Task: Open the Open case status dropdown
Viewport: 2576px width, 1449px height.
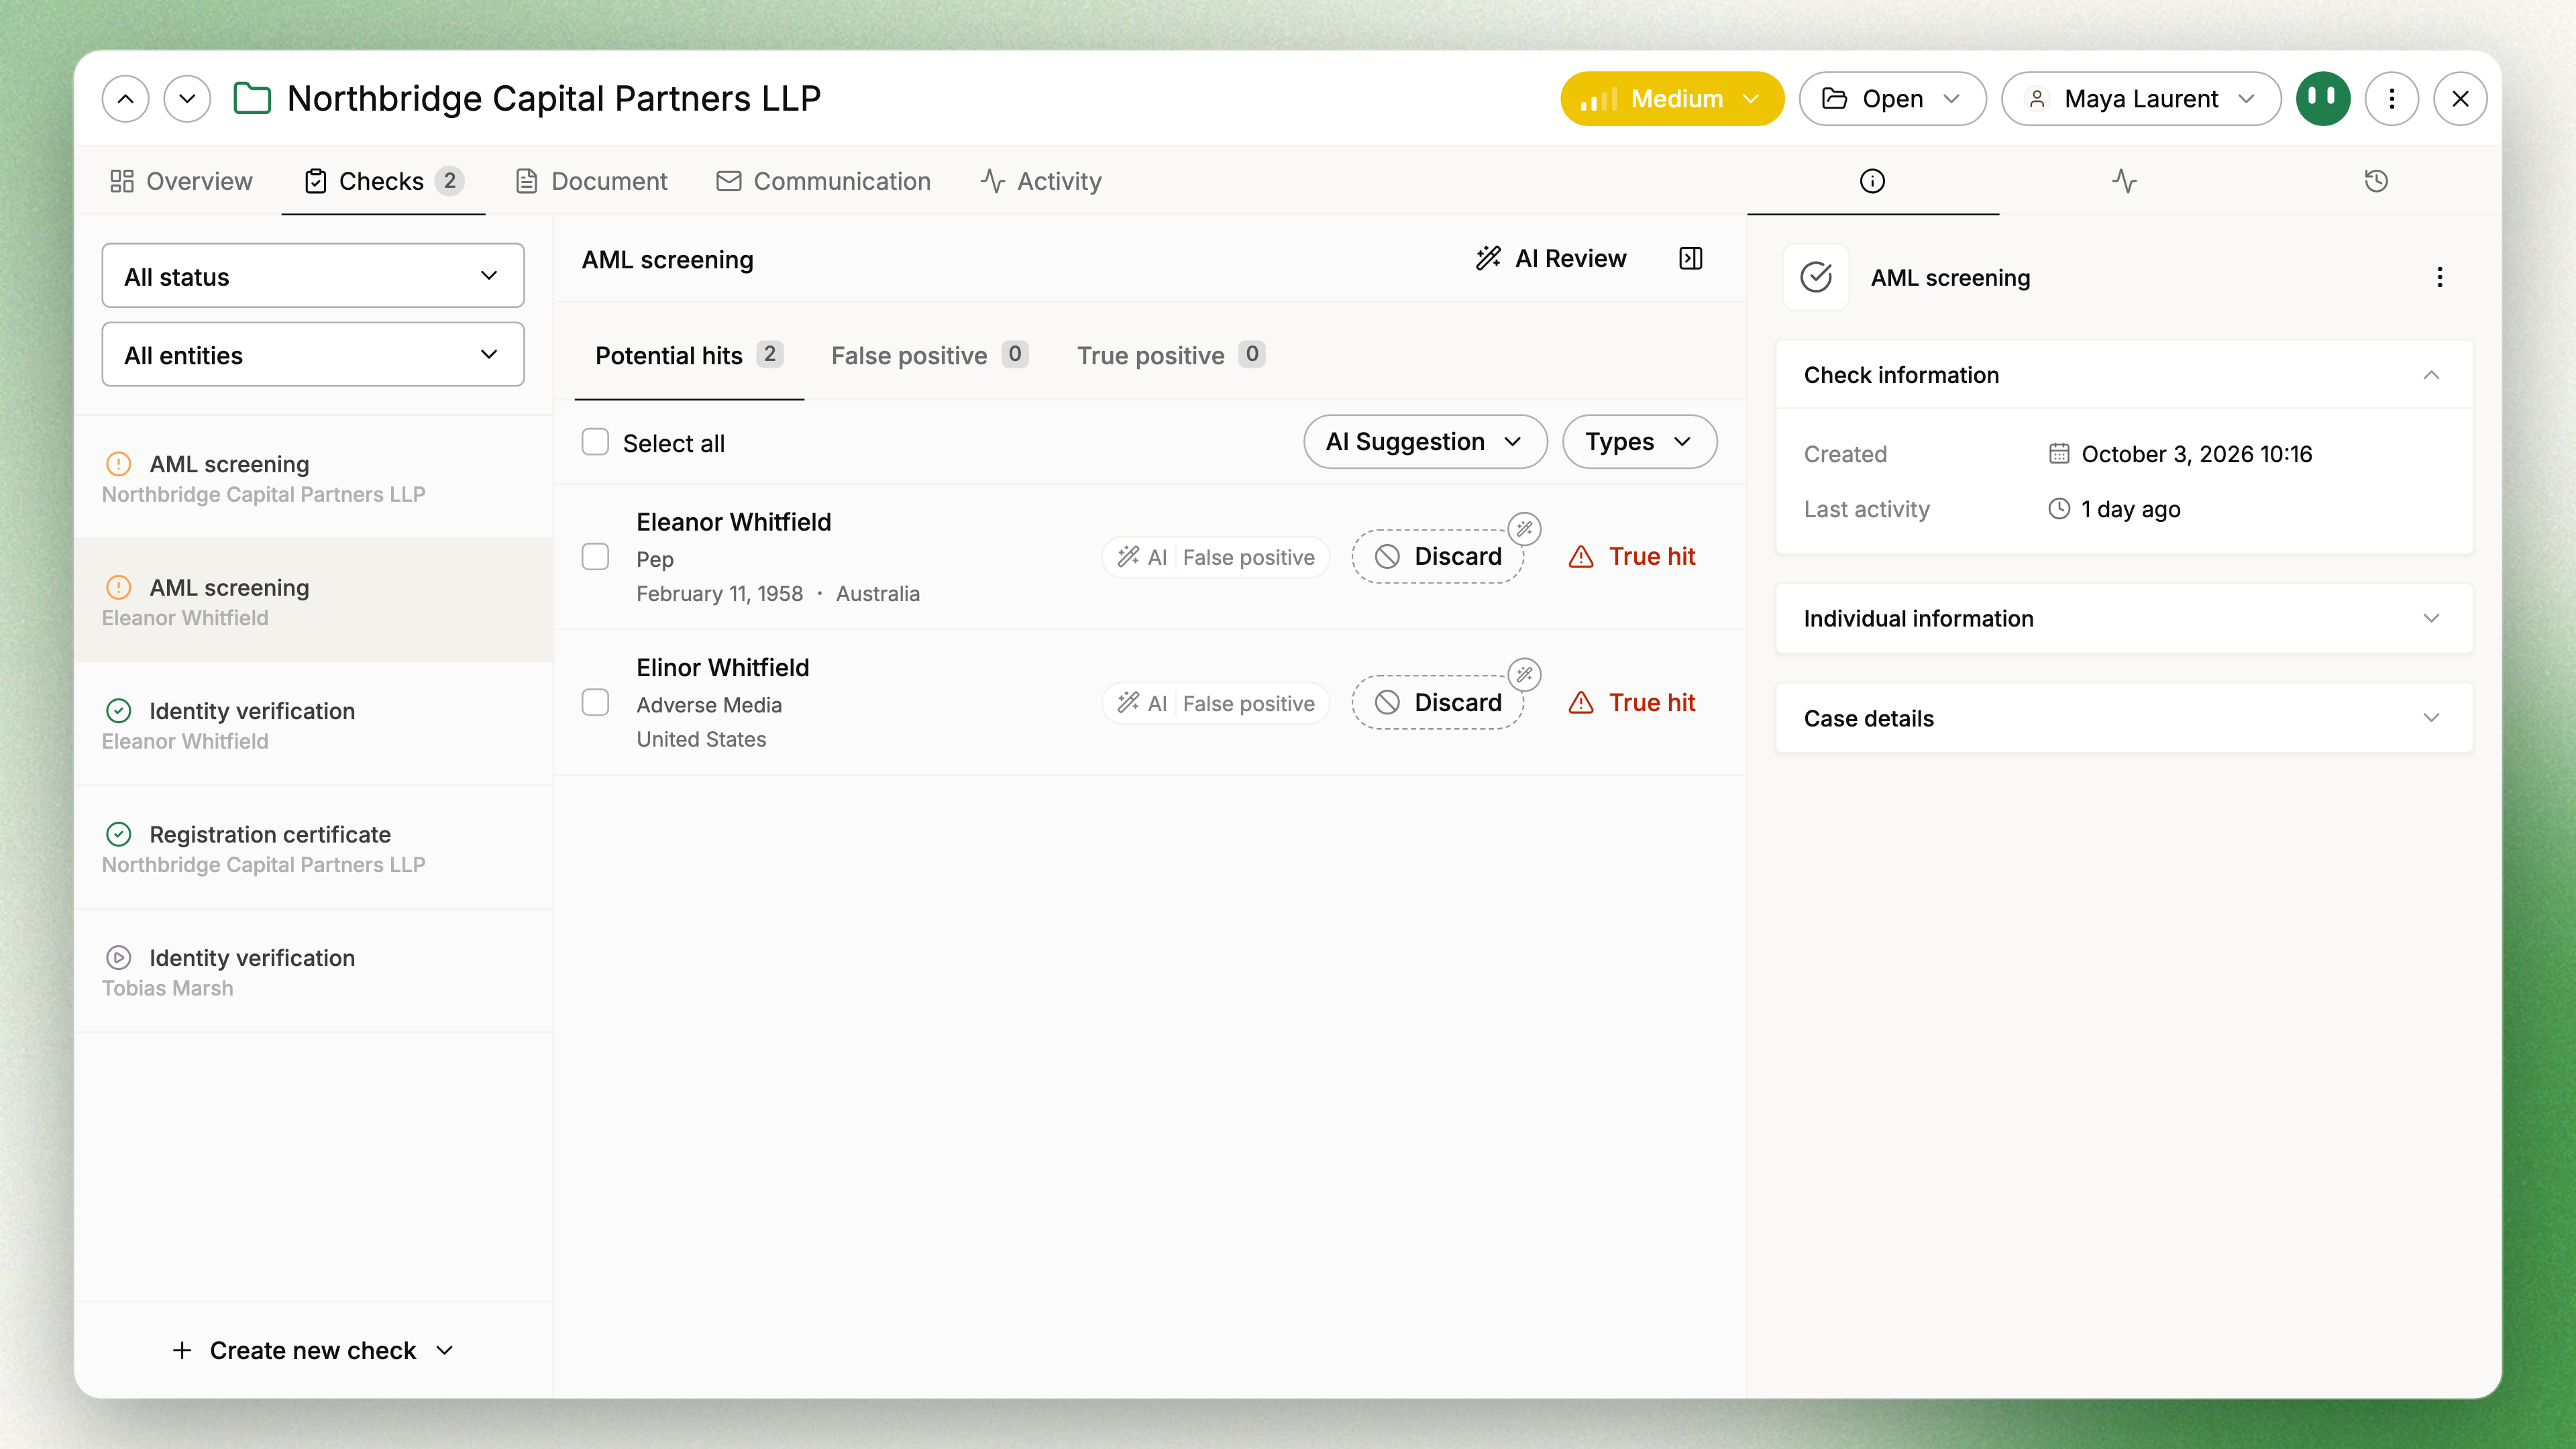Action: point(1892,98)
